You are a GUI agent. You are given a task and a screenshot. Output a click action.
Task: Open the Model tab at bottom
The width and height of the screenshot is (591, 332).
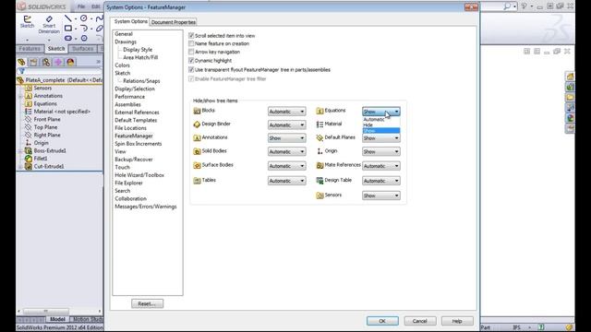[x=57, y=319]
